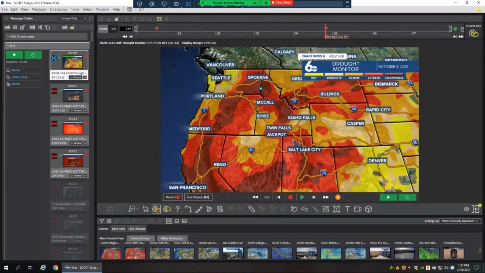Click the copy icon in Message Center toolbar

(x=47, y=27)
